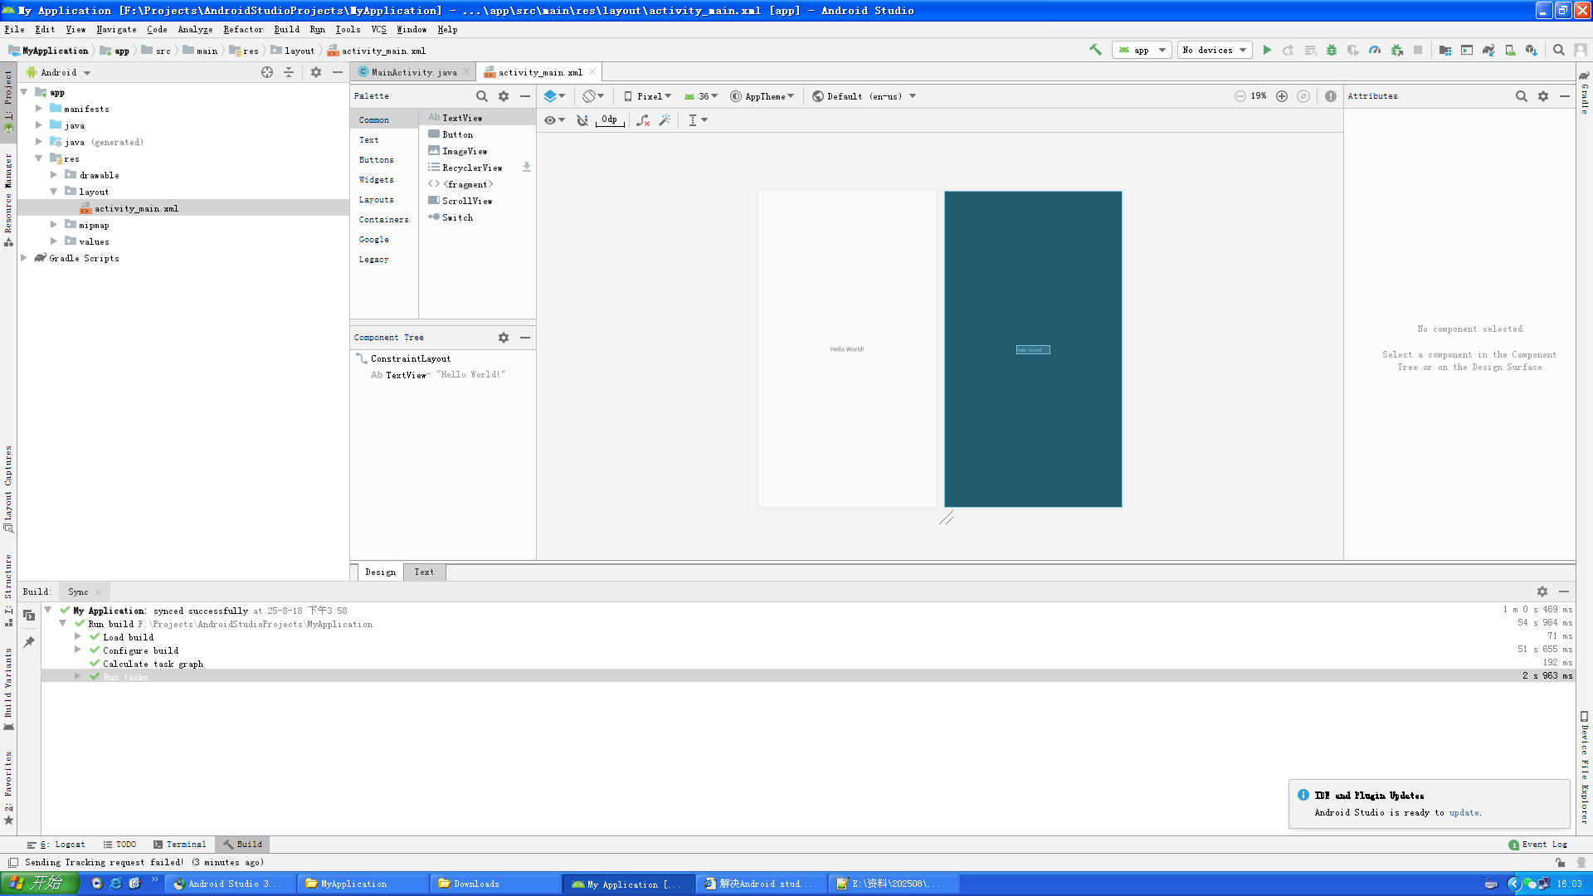
Task: Expand the manifests folder
Action: pyautogui.click(x=39, y=109)
